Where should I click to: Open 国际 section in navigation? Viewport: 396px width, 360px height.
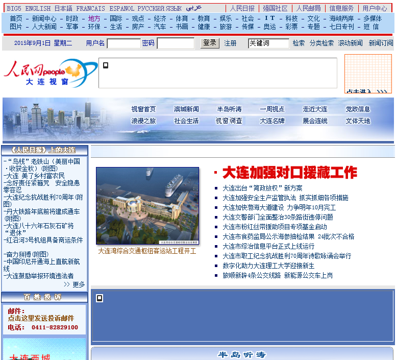pyautogui.click(x=116, y=18)
